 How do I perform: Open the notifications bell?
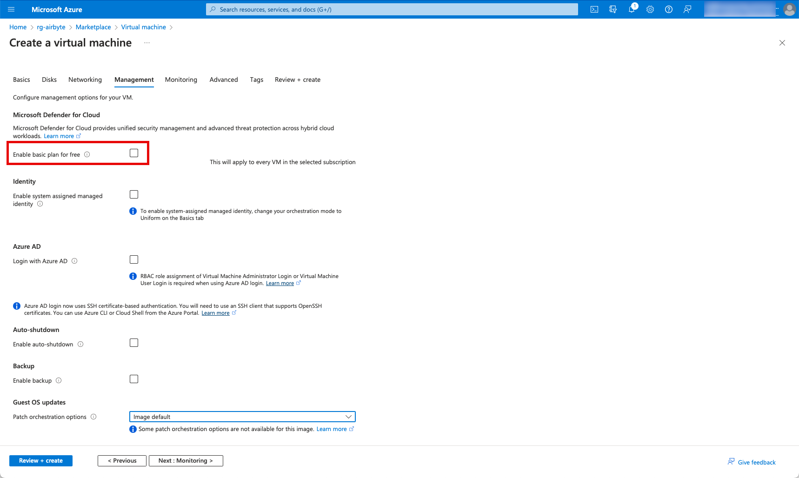(x=632, y=9)
